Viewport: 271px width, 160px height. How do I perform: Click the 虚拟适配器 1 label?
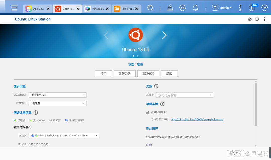coord(22,127)
